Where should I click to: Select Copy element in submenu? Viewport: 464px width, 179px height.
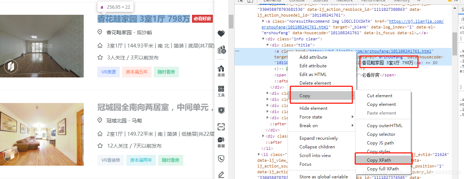pyautogui.click(x=381, y=104)
